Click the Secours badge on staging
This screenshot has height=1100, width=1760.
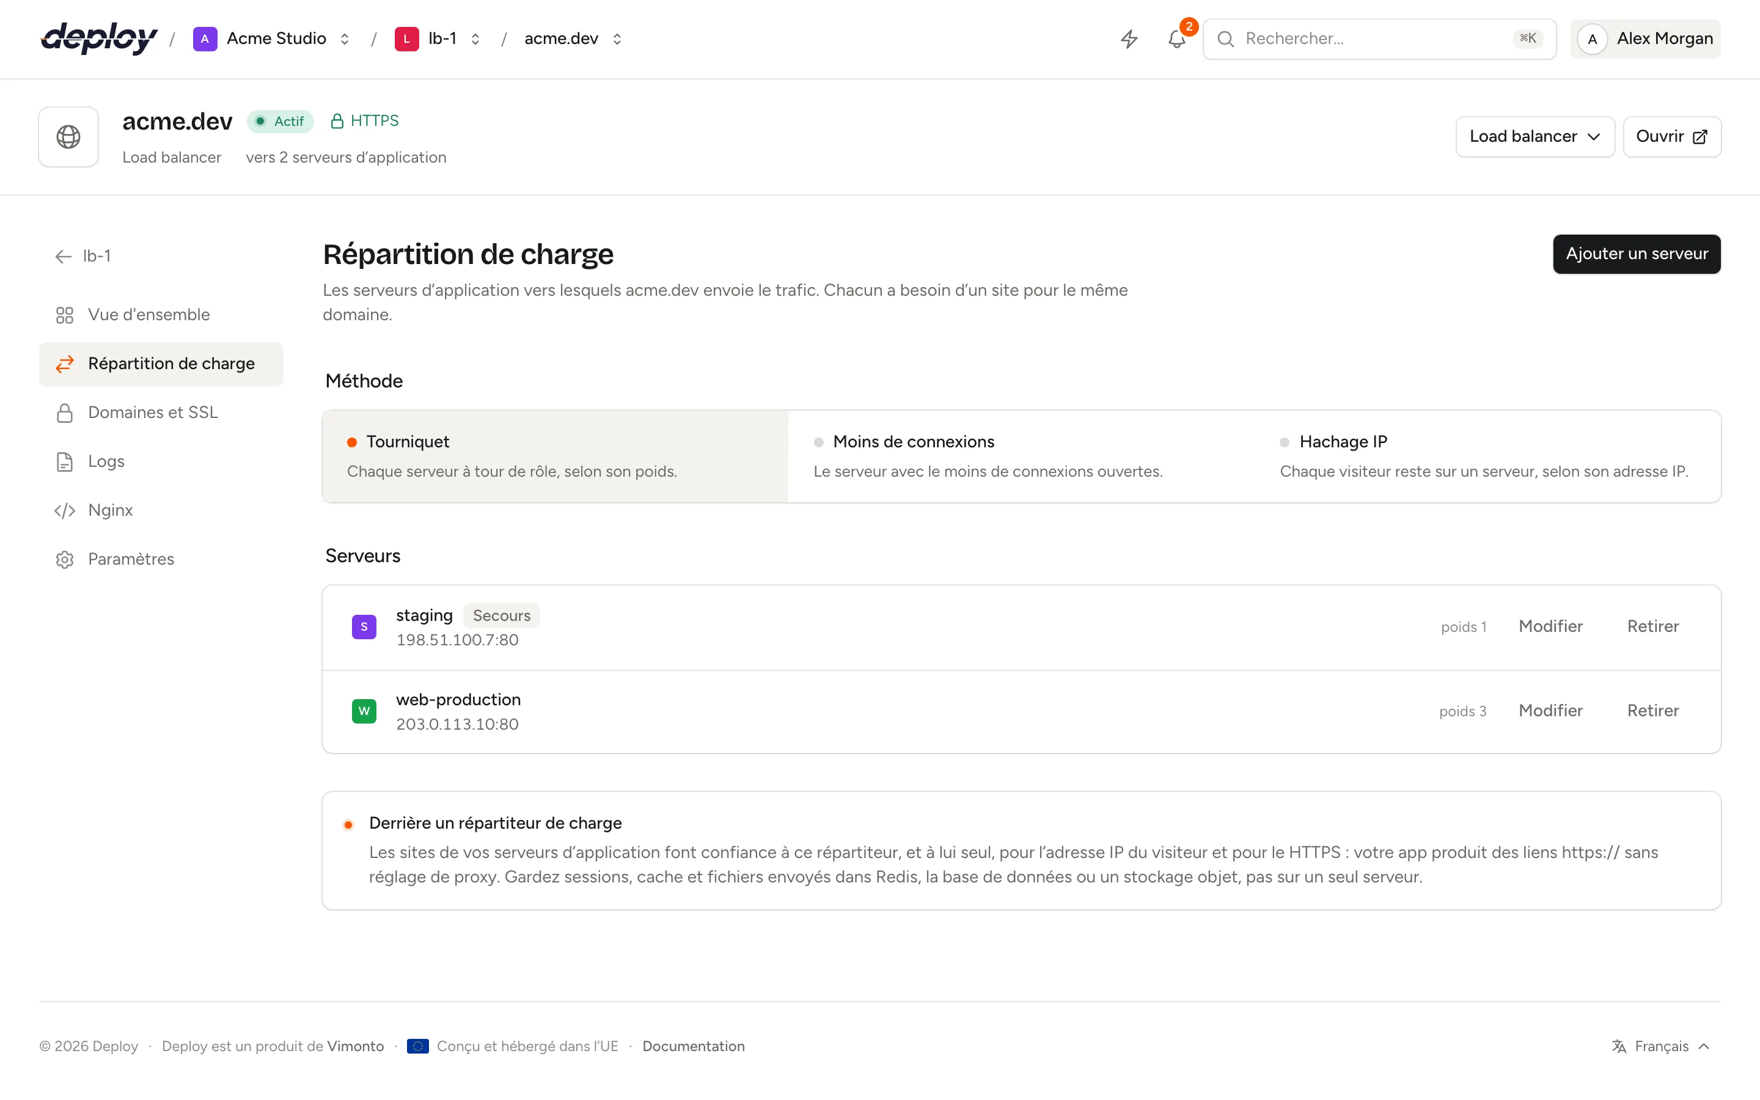[502, 615]
